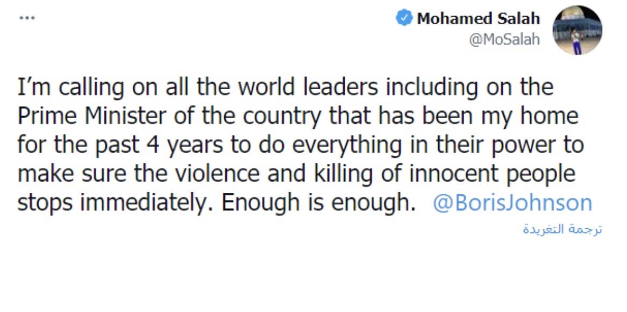Click the person standing in the avatar
The height and width of the screenshot is (312, 627).
coord(576,41)
